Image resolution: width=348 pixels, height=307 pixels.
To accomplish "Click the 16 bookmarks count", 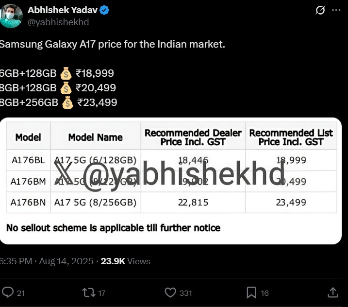I will (x=265, y=293).
